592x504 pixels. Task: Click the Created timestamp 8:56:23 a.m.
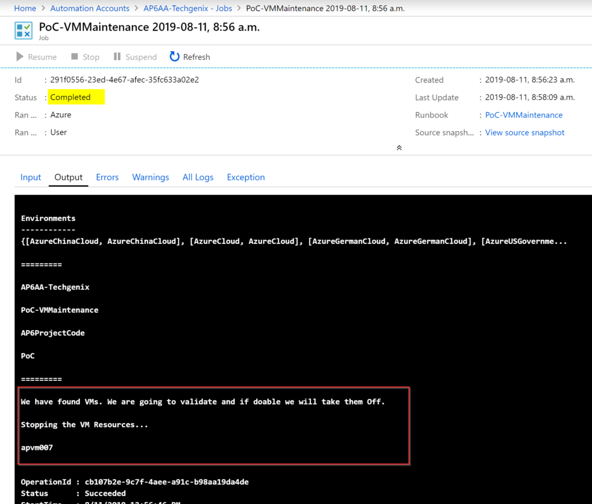click(x=530, y=80)
